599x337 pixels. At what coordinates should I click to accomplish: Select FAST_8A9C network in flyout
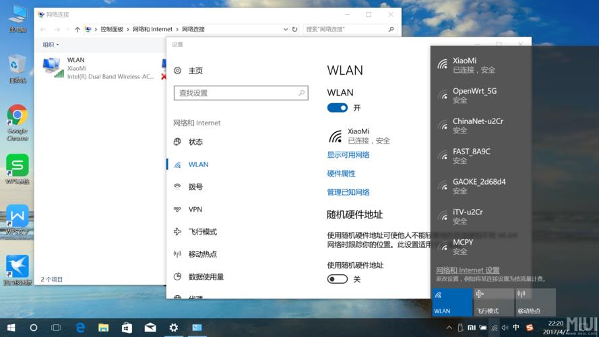tap(481, 156)
